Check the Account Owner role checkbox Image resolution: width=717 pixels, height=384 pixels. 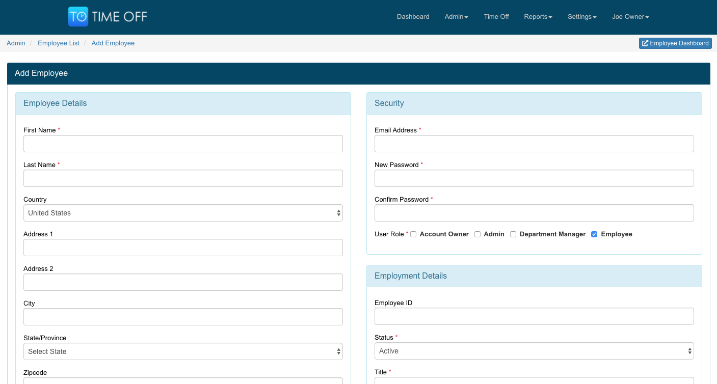[413, 234]
